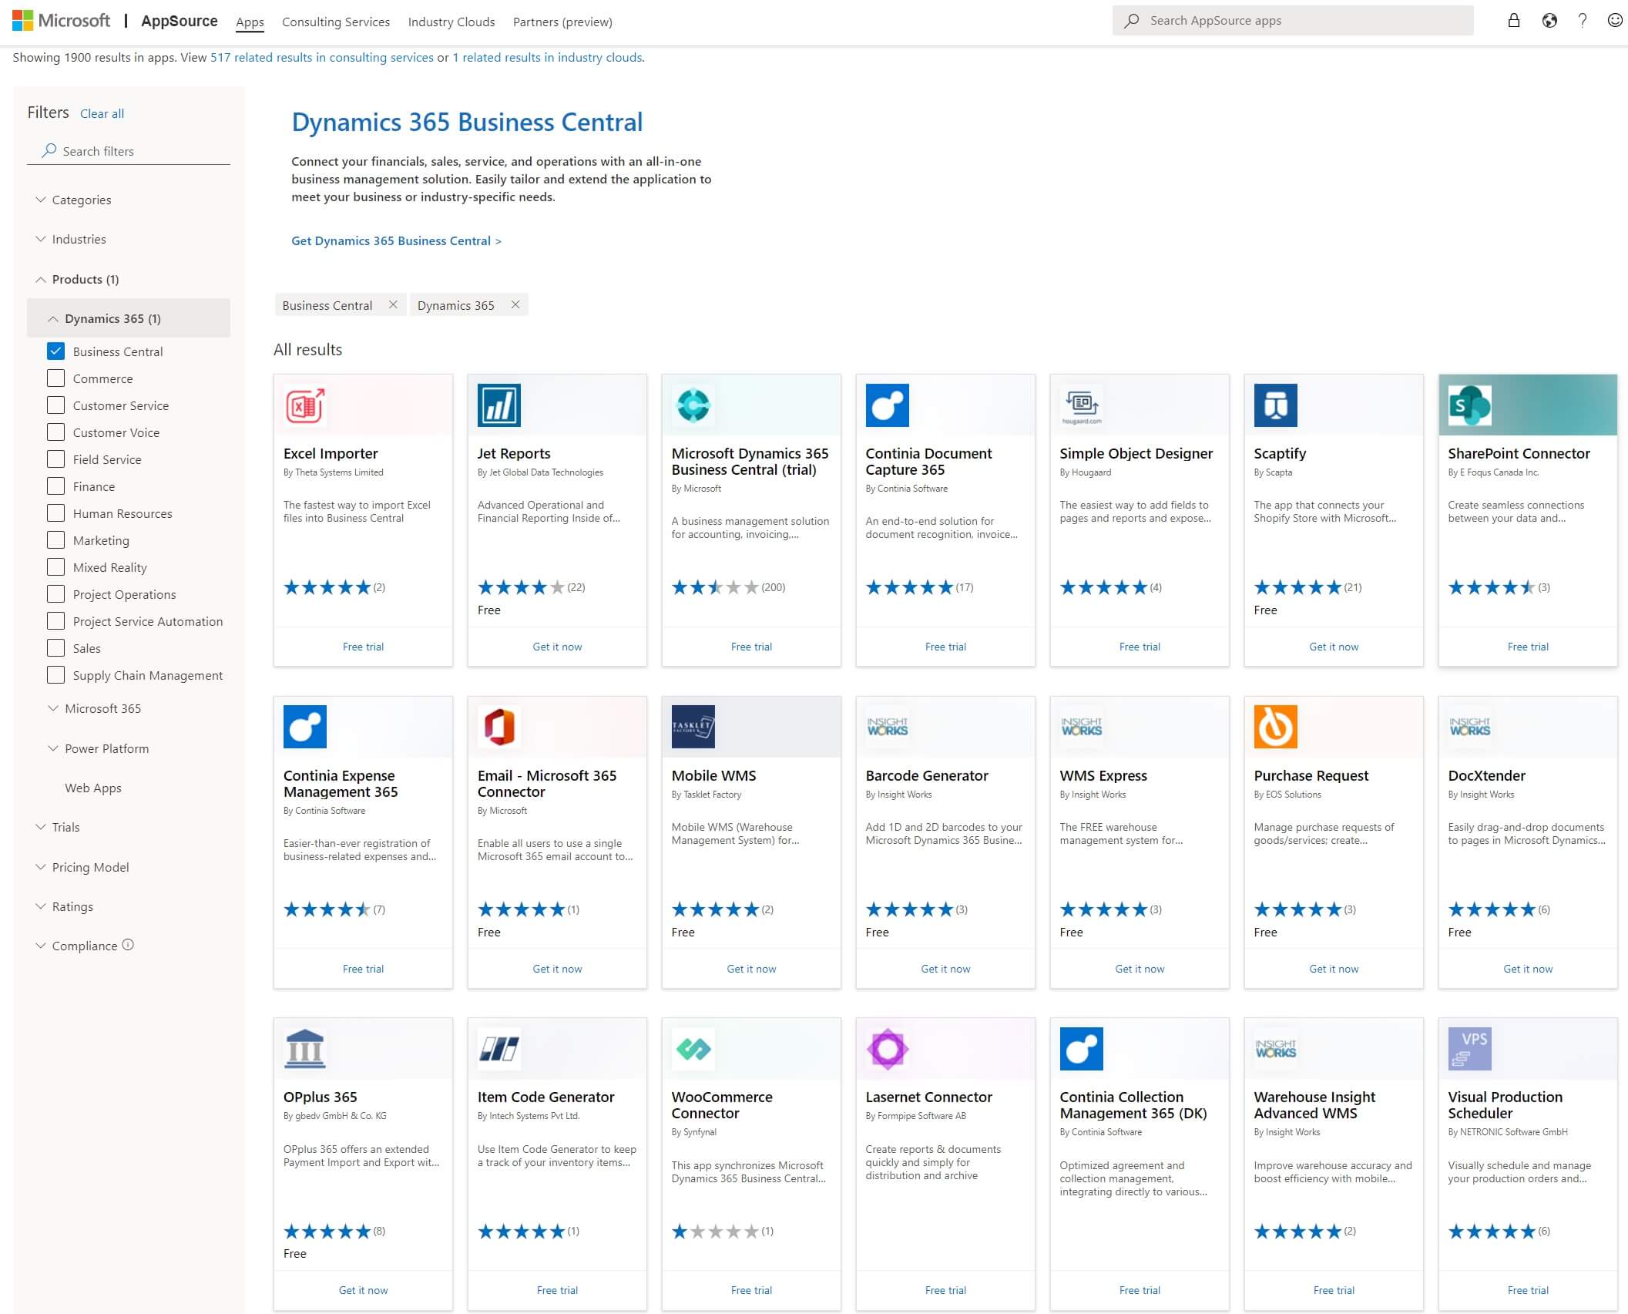Click the Microsoft logo in the header

[x=62, y=21]
